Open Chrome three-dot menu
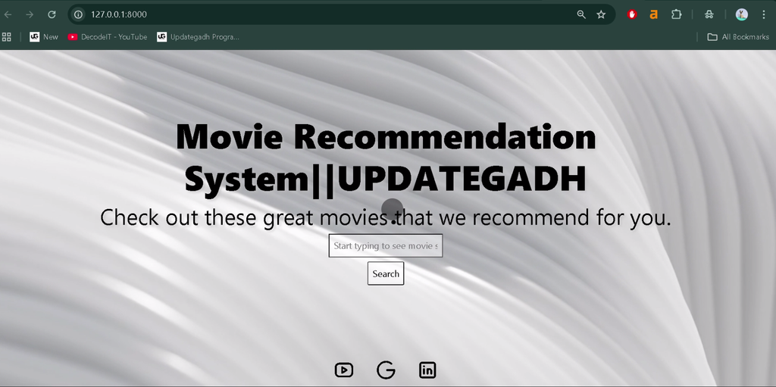The image size is (776, 387). (765, 14)
